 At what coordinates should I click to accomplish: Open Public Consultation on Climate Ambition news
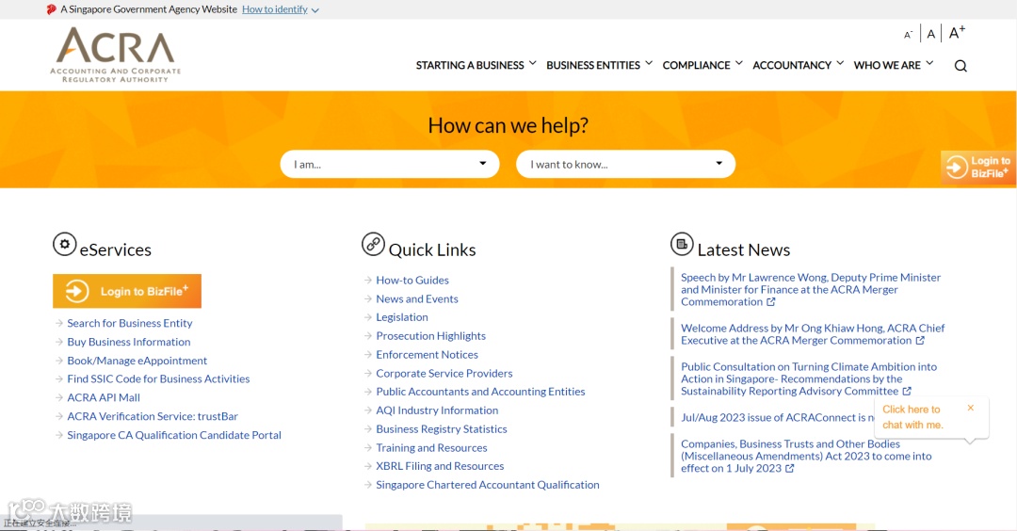pyautogui.click(x=809, y=378)
